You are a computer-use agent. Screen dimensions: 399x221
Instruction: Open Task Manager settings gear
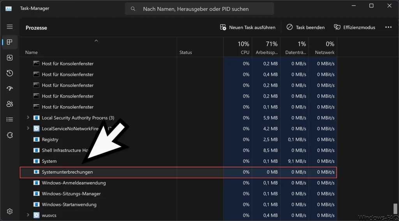[x=10, y=211]
